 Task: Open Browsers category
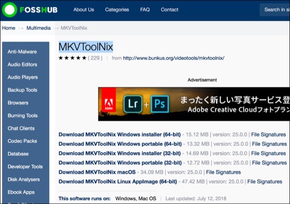[x=18, y=103]
